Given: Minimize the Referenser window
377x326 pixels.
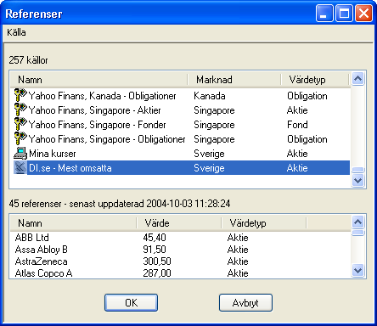Looking at the screenshot, I should pyautogui.click(x=324, y=14).
